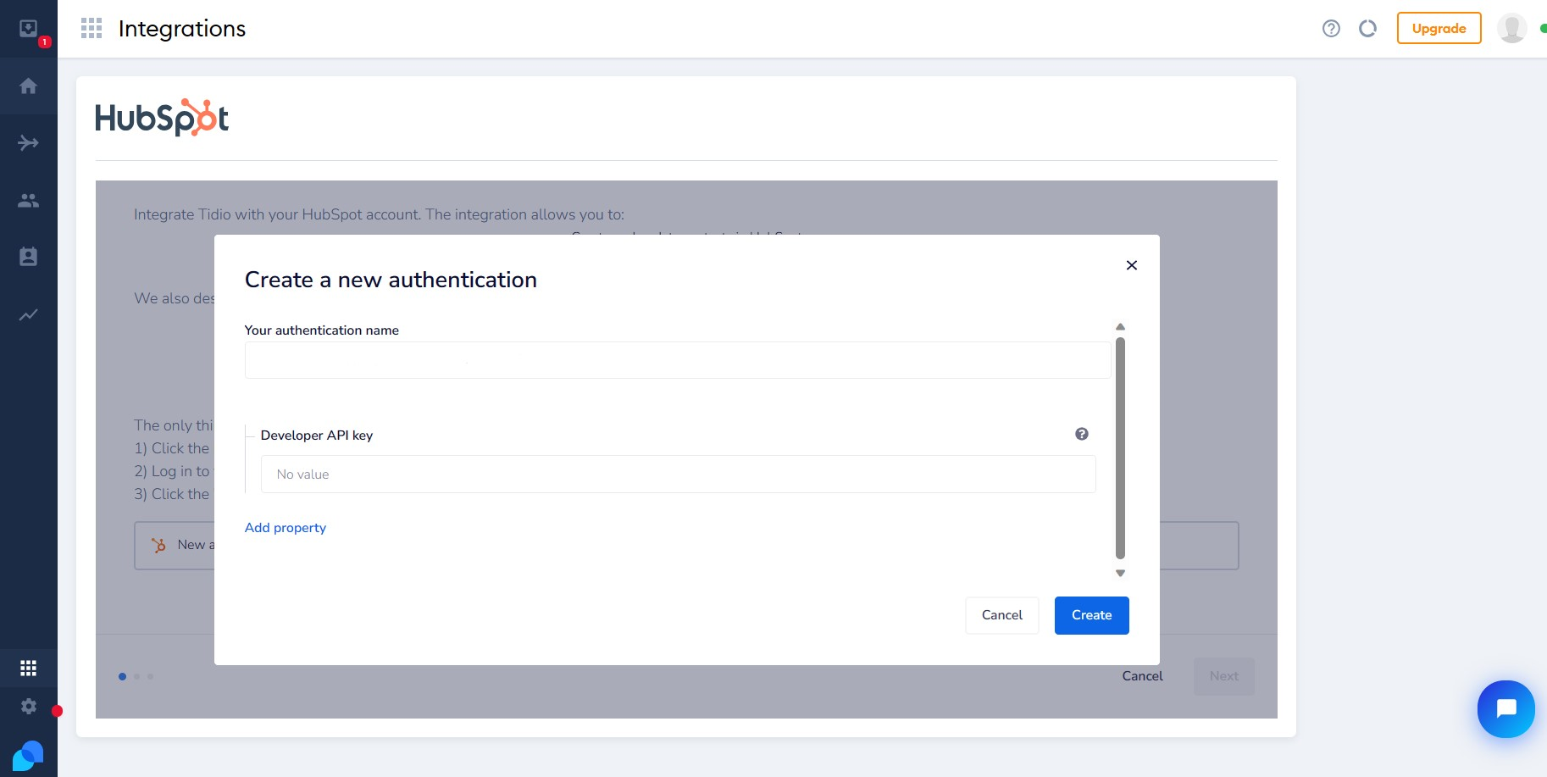This screenshot has height=777, width=1547.
Task: Open the help question mark in header
Action: coord(1331,29)
